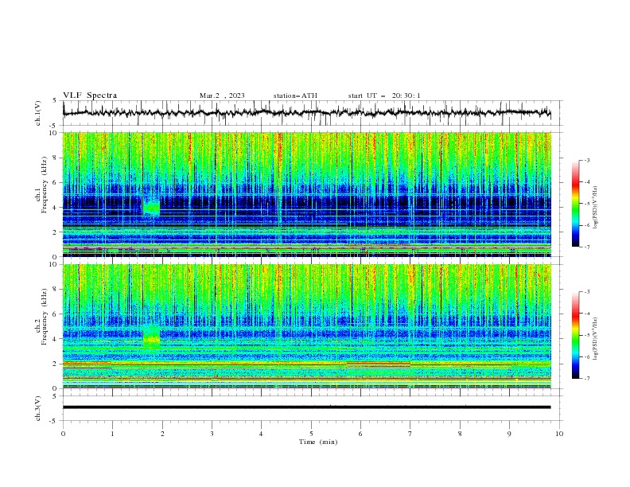630x487 pixels.
Task: Click time axis tick label "0"
Action: (63, 434)
